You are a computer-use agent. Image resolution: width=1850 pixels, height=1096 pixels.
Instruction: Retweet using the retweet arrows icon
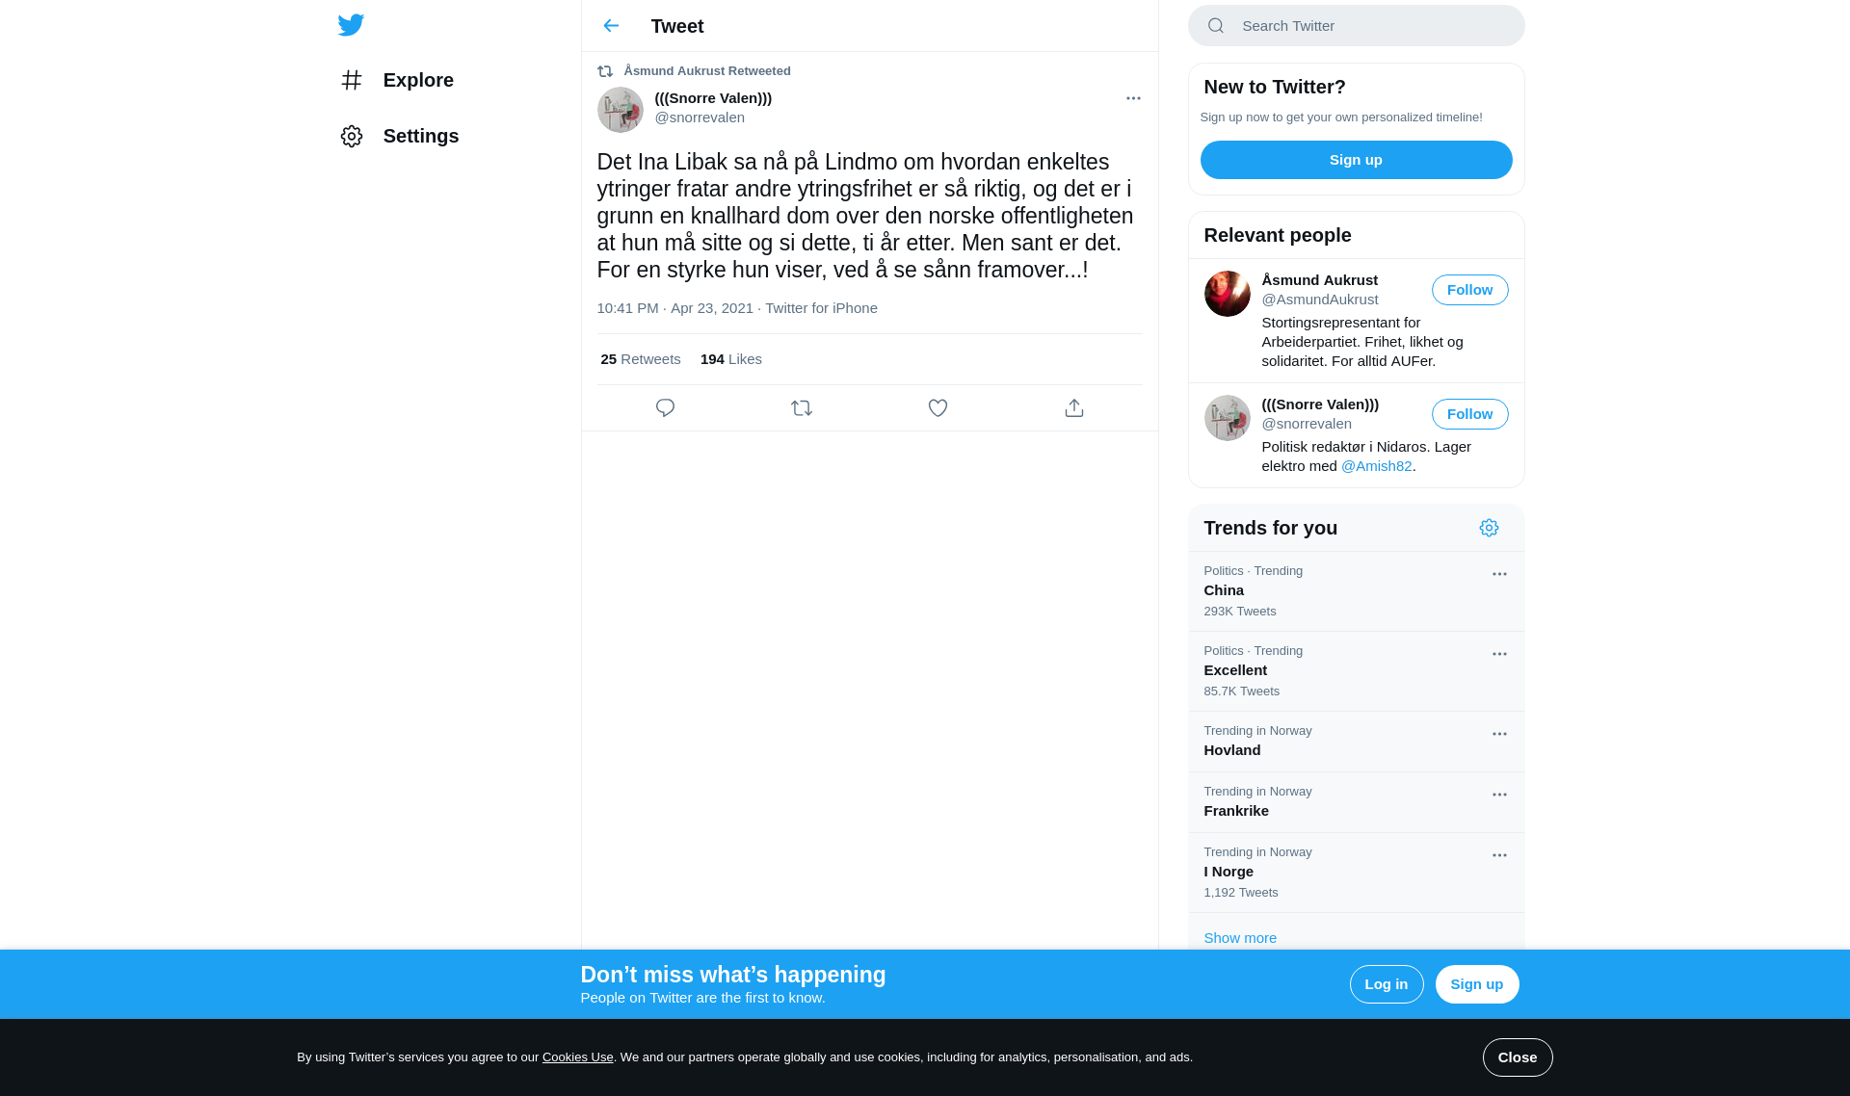(802, 408)
